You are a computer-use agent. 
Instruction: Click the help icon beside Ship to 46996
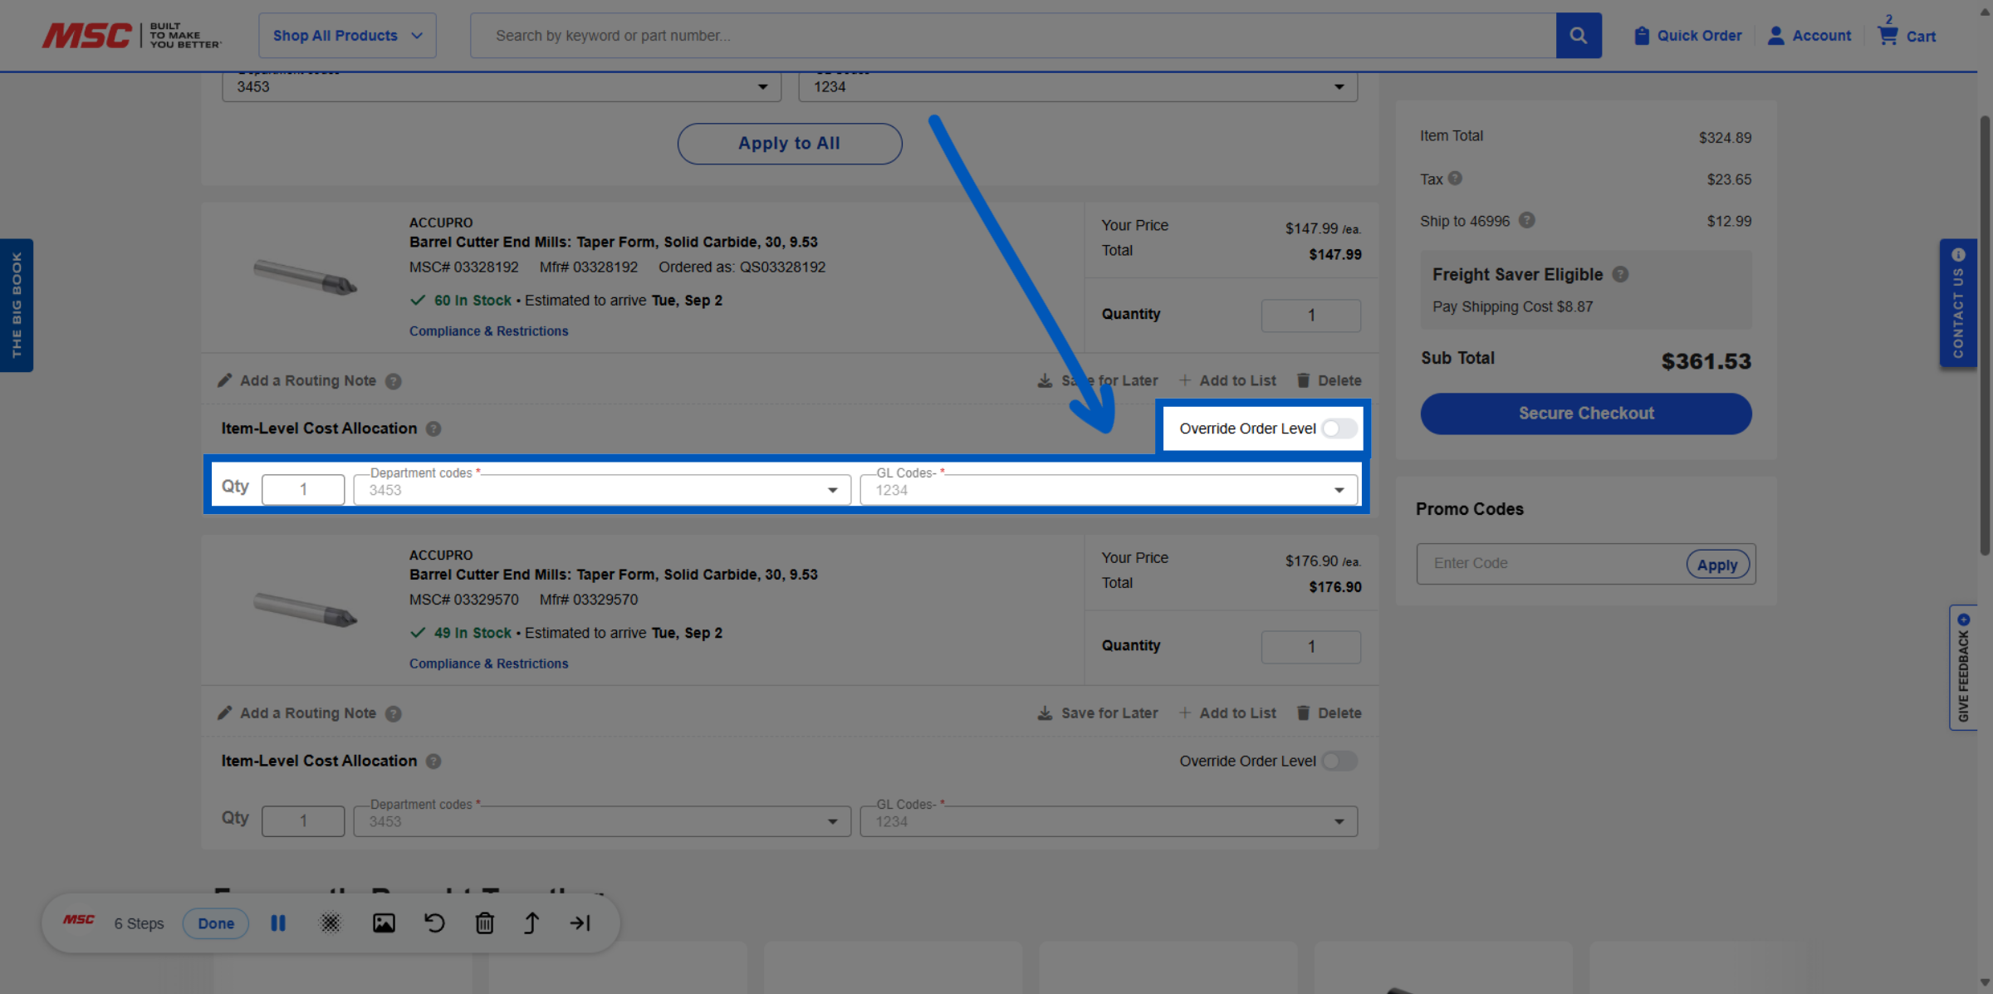pos(1526,220)
